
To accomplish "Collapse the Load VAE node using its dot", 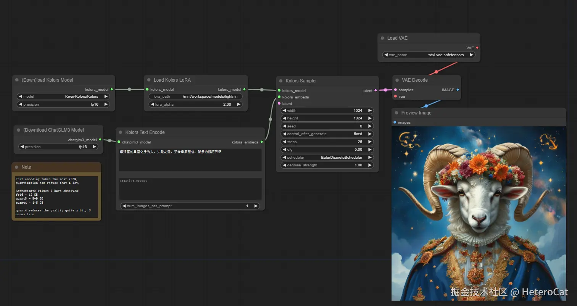I will pyautogui.click(x=382, y=38).
